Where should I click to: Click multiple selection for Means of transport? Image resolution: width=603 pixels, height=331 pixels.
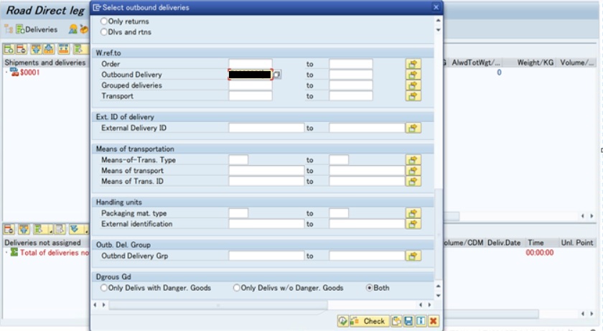click(413, 171)
